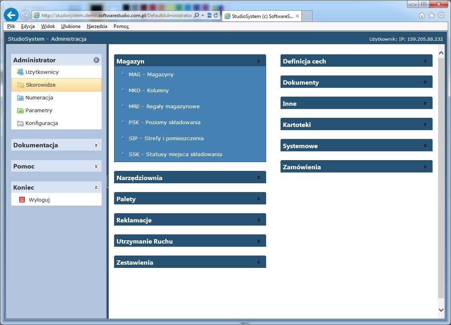Image resolution: width=451 pixels, height=325 pixels.
Task: Click the favorites star icon
Action: tap(431, 15)
